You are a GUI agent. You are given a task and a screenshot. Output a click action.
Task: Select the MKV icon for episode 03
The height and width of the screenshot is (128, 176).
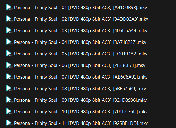coord(9,30)
